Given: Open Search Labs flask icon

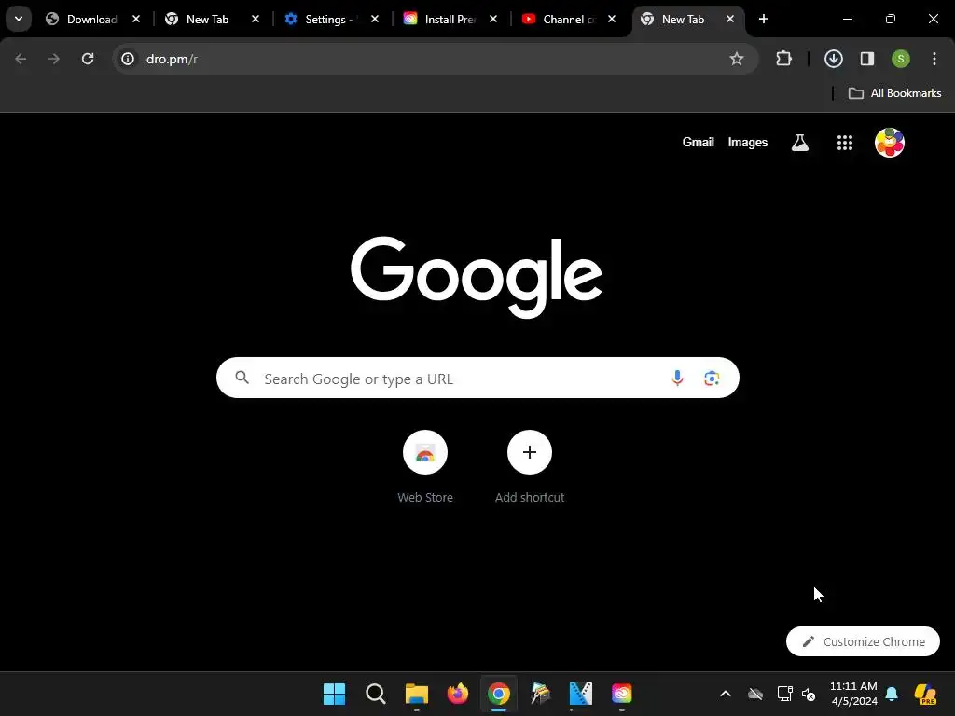Looking at the screenshot, I should pyautogui.click(x=799, y=143).
